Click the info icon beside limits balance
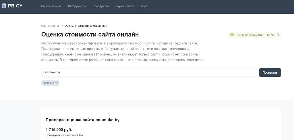This screenshot has height=140, width=294. [x=277, y=35]
